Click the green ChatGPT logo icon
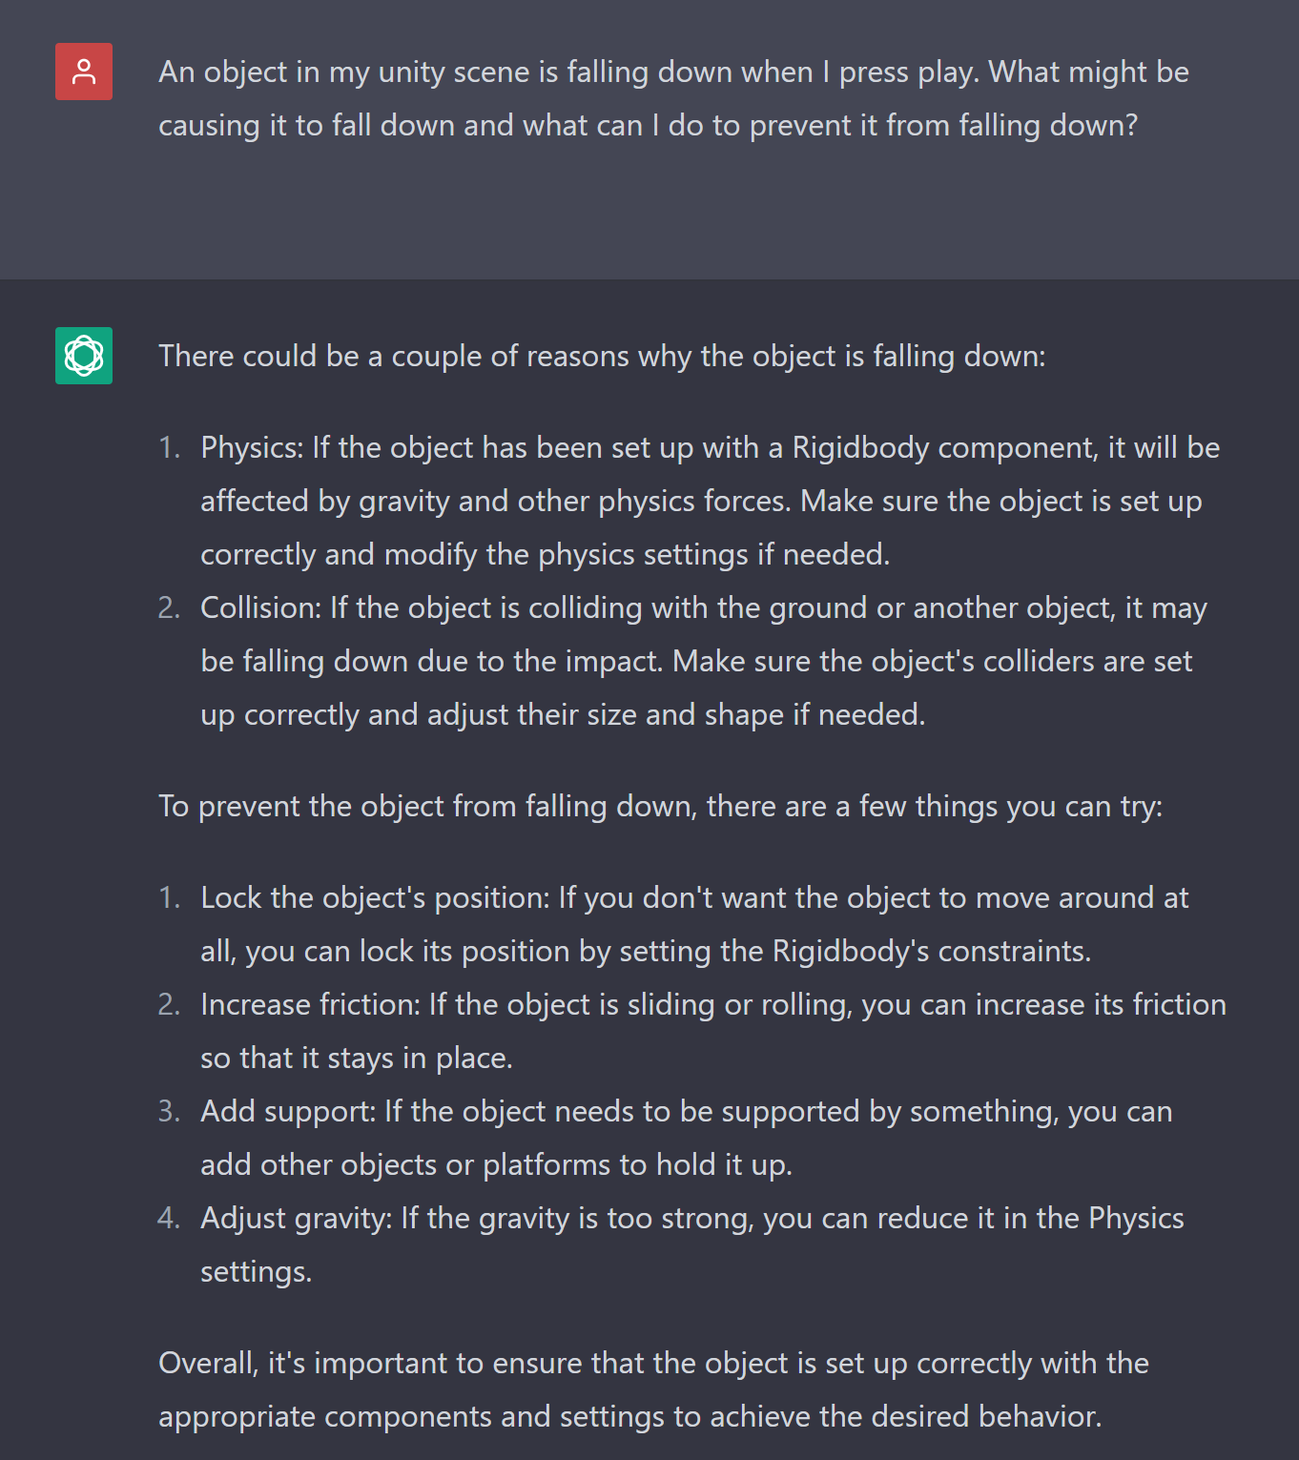1299x1460 pixels. (84, 356)
